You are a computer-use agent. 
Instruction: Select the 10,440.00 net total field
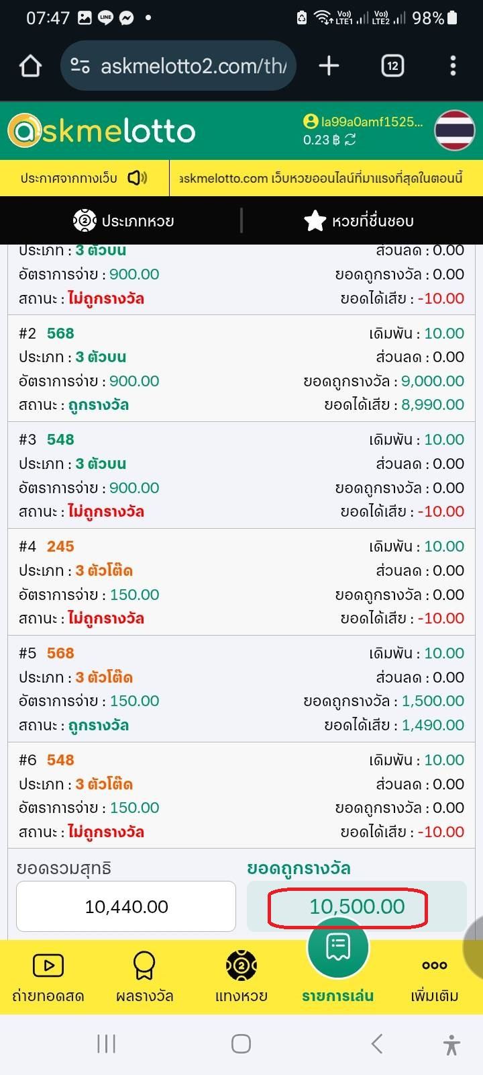pyautogui.click(x=126, y=906)
